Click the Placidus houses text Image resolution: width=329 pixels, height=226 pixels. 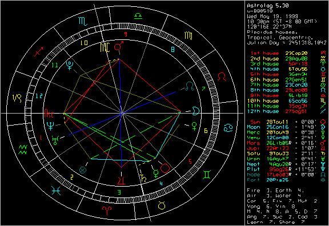point(272,32)
